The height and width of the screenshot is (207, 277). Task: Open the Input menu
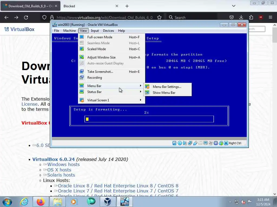(x=95, y=31)
